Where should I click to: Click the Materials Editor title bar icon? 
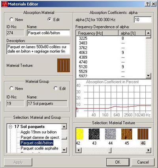coord(4,4)
